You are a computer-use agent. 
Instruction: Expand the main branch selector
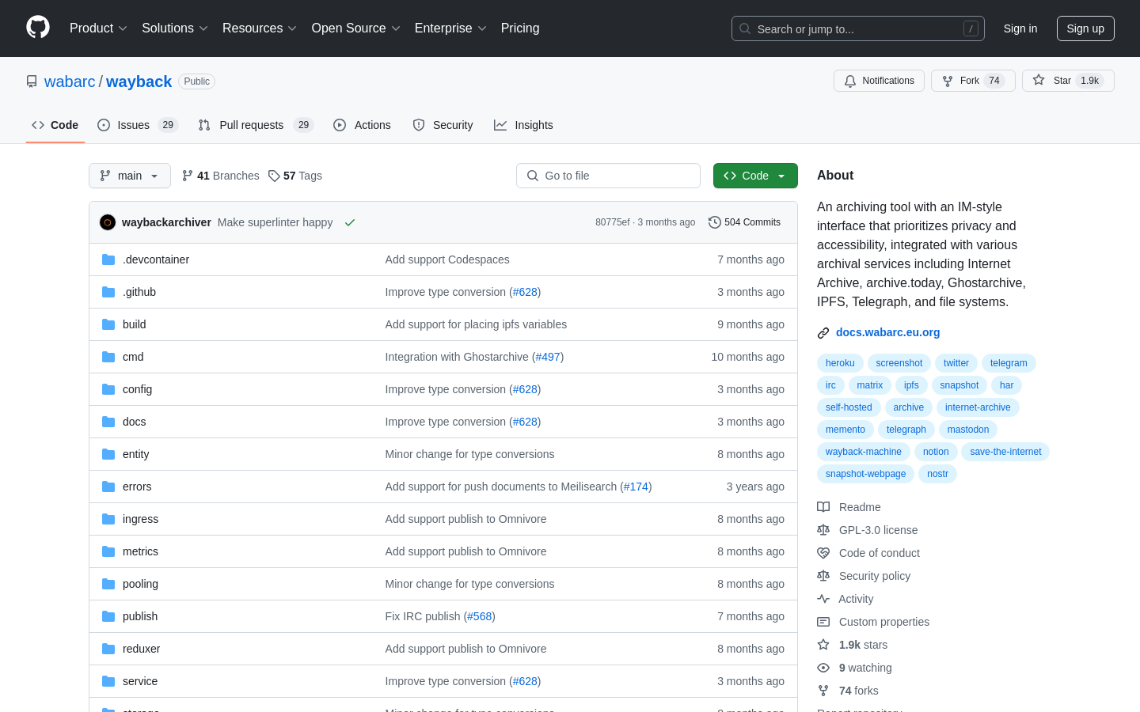pos(130,176)
